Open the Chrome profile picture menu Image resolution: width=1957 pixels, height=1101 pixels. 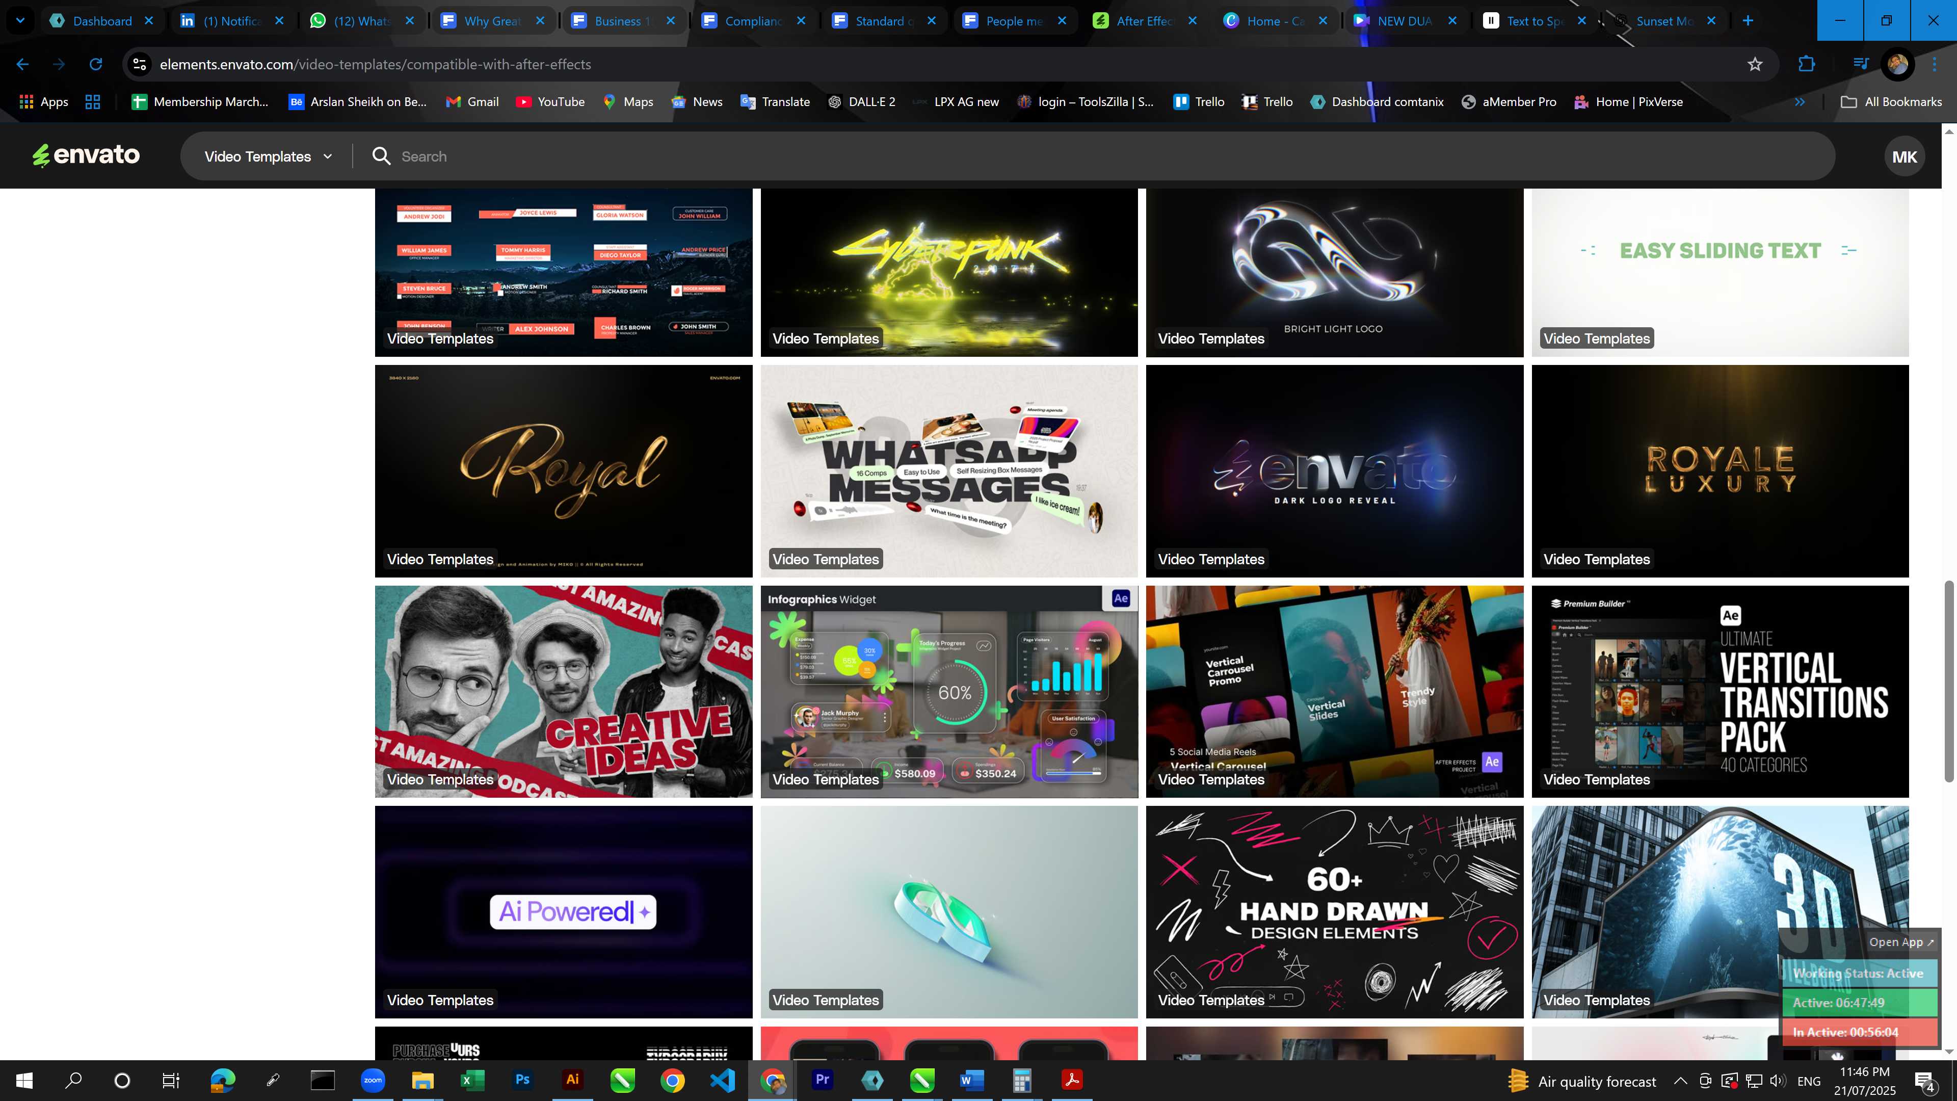[x=1897, y=65]
